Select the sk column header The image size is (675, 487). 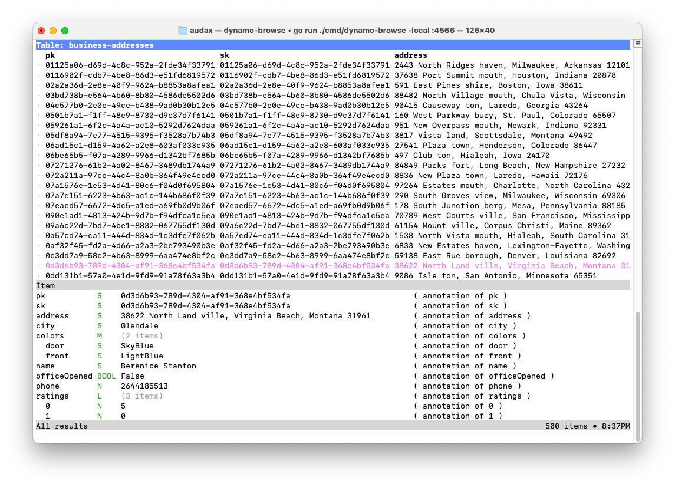225,55
